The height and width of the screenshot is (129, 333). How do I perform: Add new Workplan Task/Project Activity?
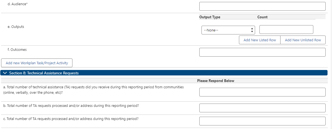coord(37,63)
